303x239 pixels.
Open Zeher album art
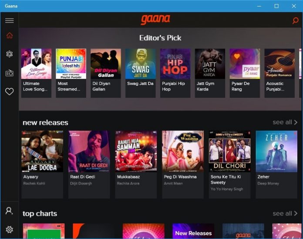pyautogui.click(x=276, y=151)
